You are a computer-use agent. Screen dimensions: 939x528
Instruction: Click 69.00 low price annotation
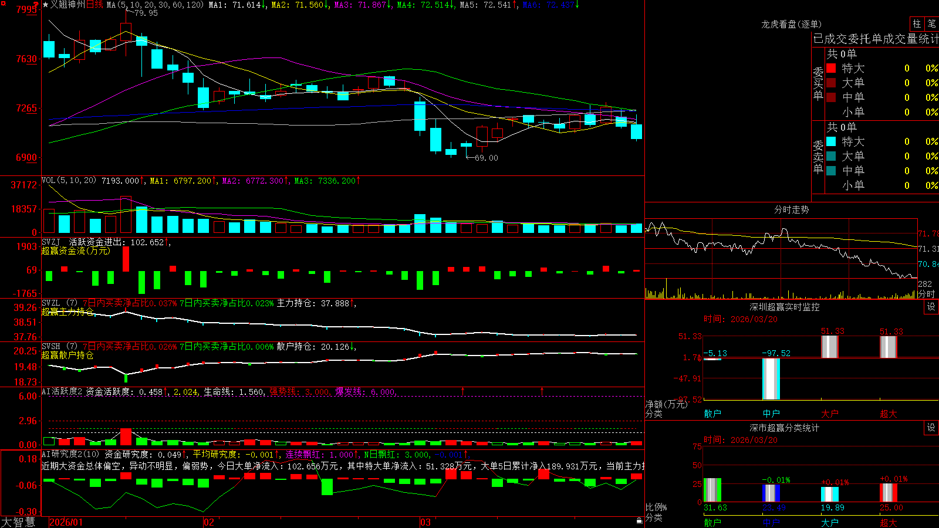click(x=487, y=158)
